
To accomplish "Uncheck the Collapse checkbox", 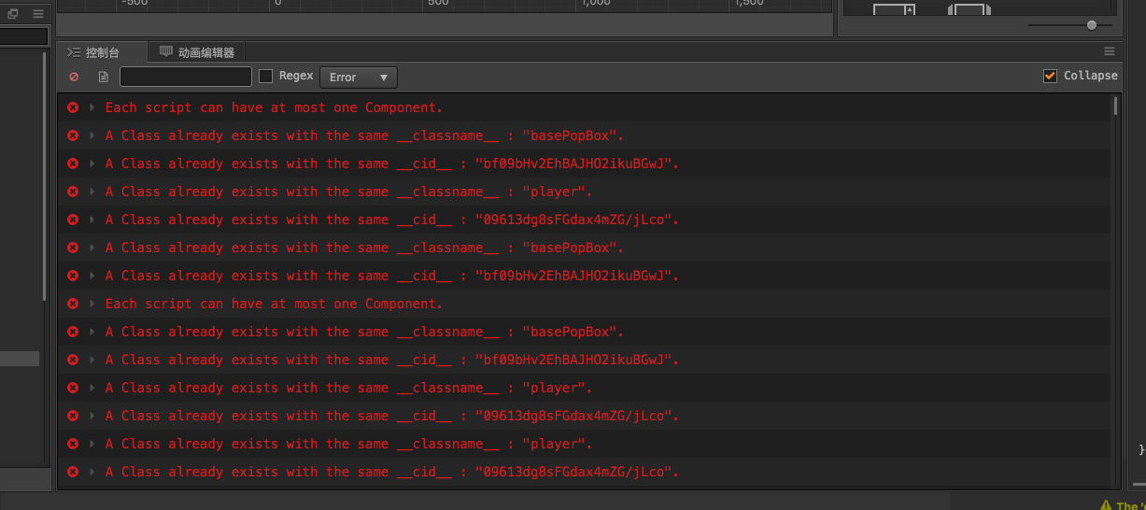I will tap(1051, 76).
